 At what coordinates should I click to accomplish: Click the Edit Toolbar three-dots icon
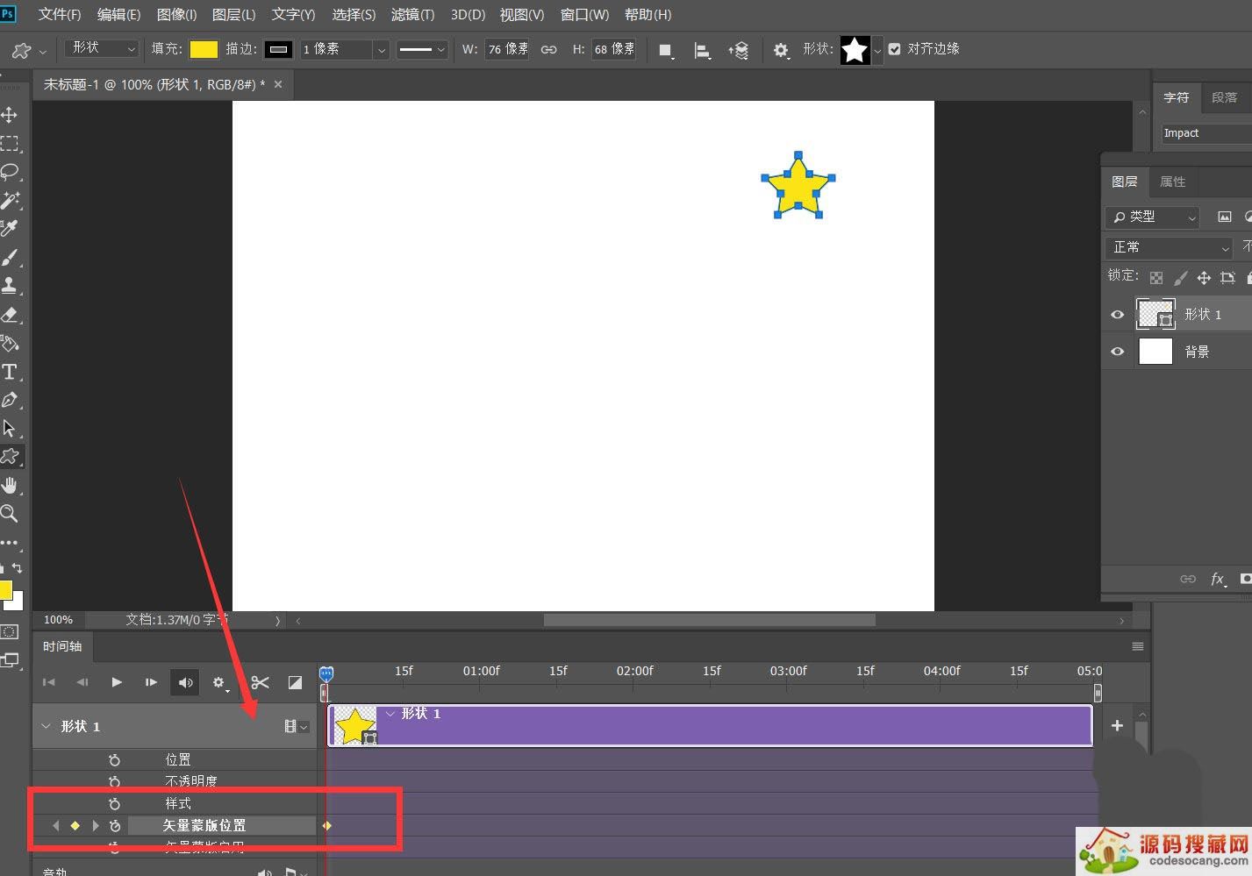pos(9,542)
